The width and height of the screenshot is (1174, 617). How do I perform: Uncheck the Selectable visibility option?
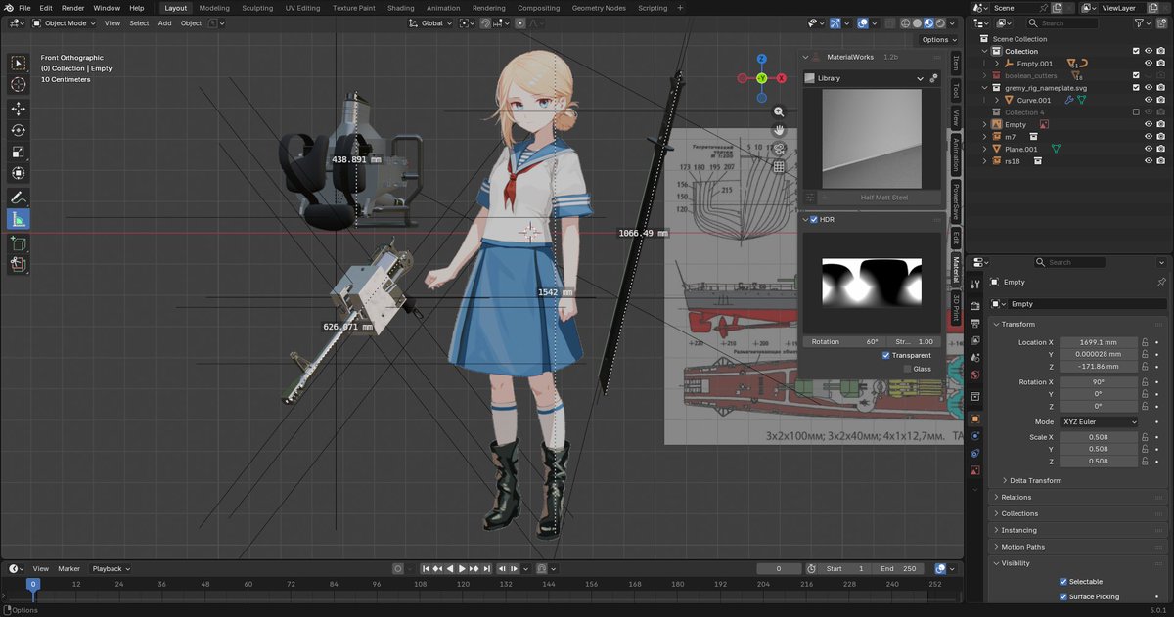1063,581
